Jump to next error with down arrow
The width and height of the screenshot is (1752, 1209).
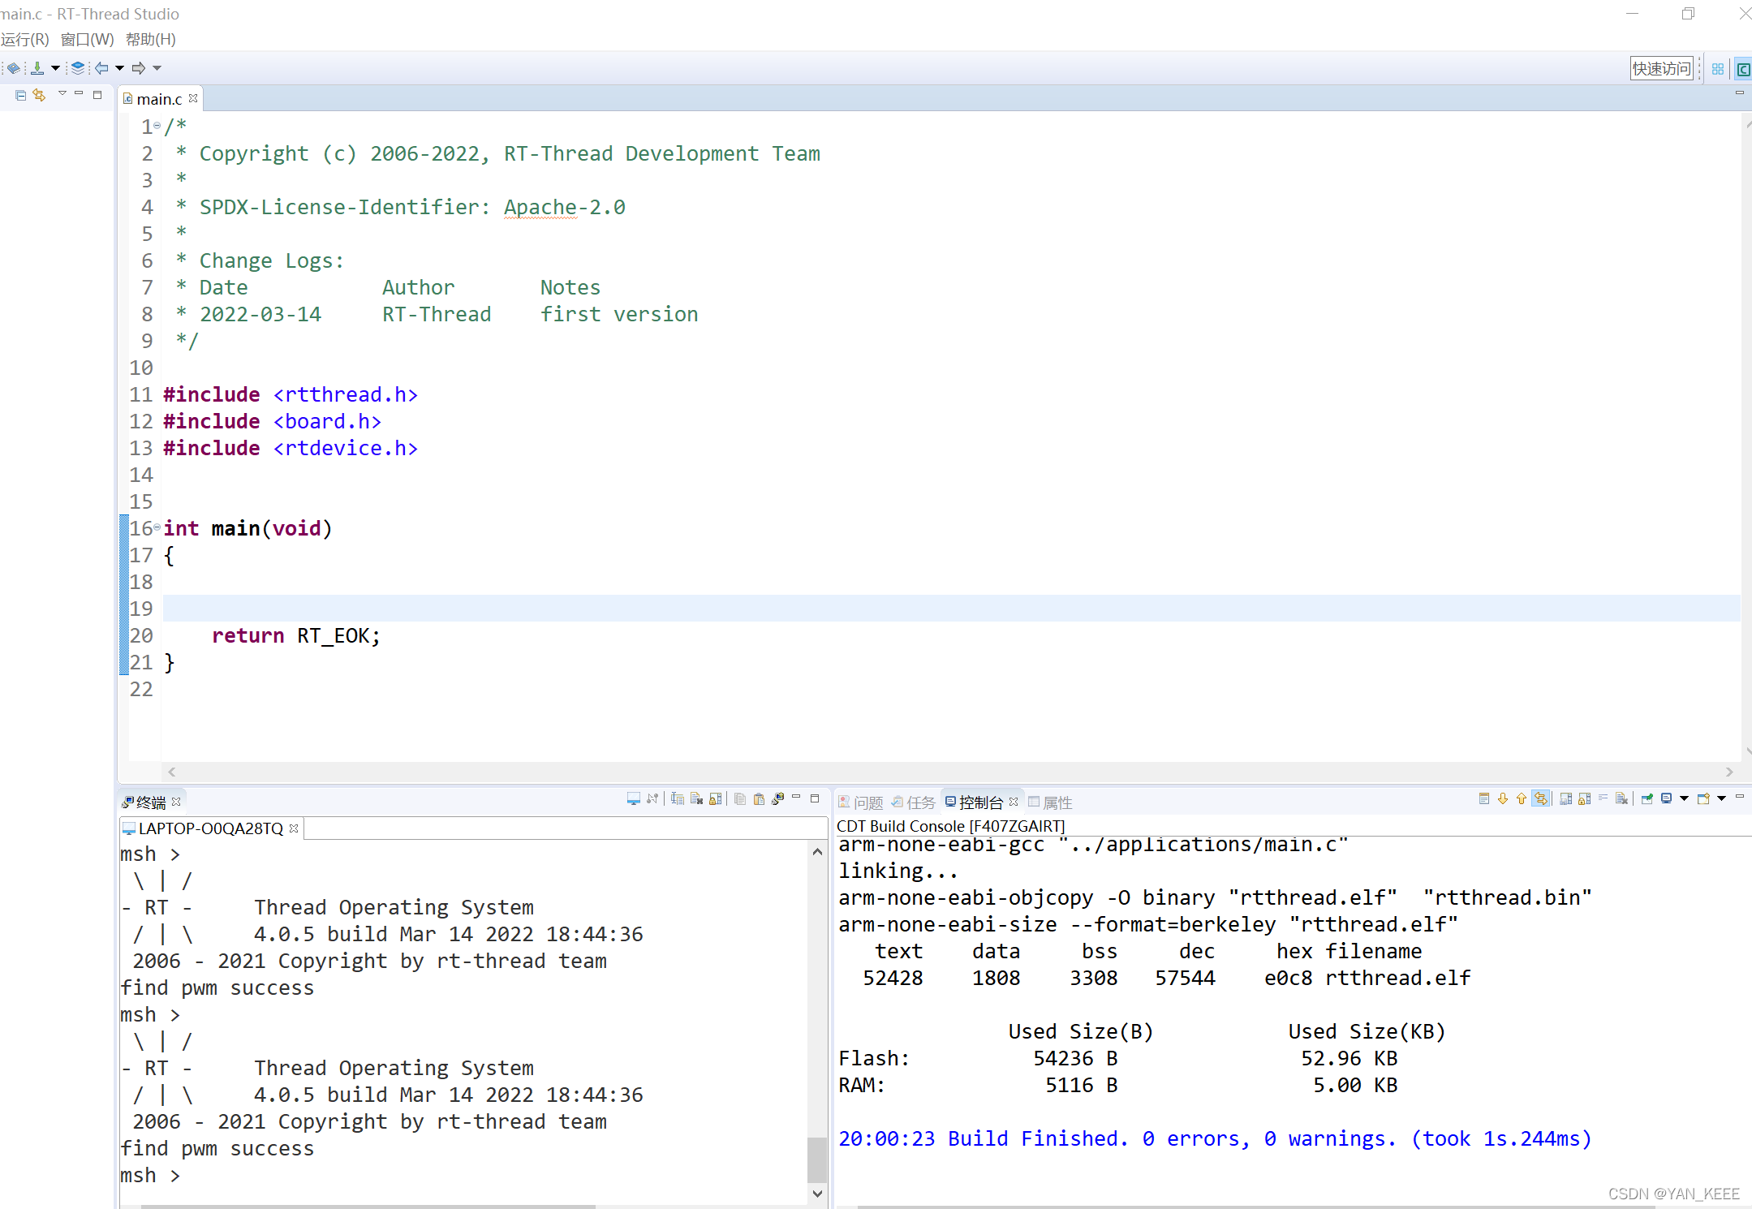(1503, 798)
